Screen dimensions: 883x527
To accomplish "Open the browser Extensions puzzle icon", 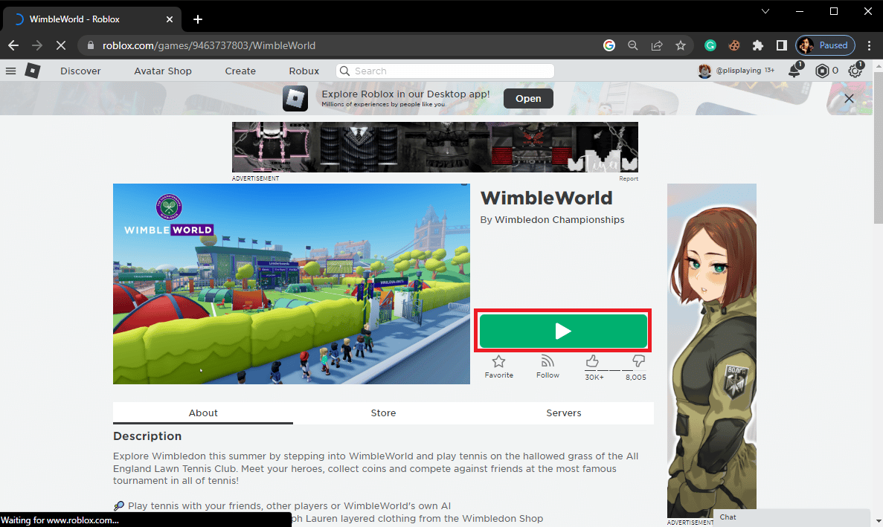I will 757,45.
